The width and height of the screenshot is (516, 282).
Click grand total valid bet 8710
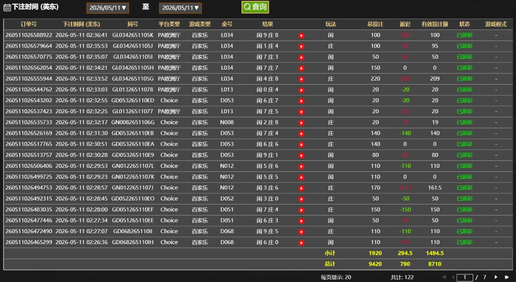pos(435,264)
